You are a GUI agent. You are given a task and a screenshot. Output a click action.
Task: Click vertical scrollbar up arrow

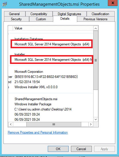(96, 29)
